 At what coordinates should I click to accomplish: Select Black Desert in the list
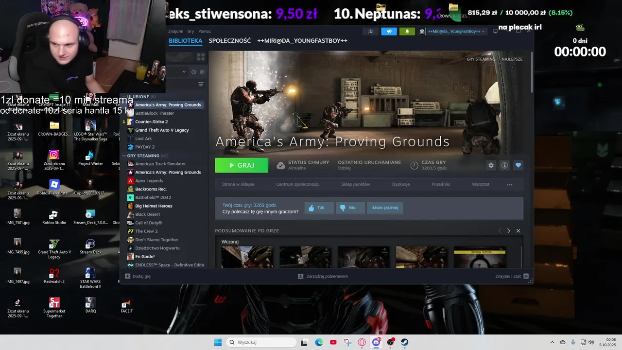point(147,214)
